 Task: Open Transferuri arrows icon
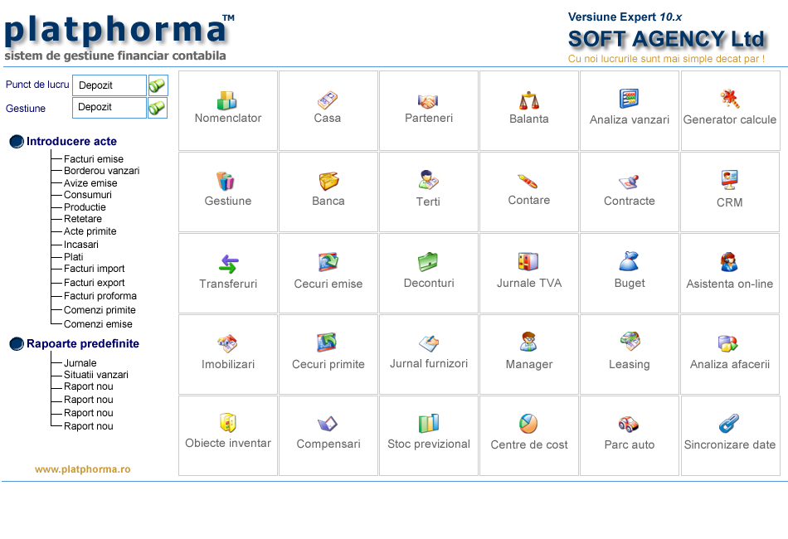[229, 264]
